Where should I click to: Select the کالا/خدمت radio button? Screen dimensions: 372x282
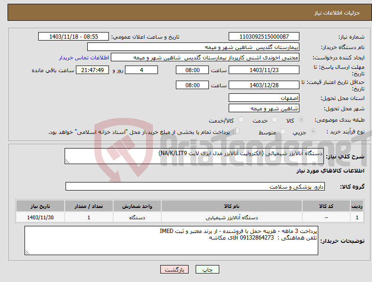coord(241,120)
